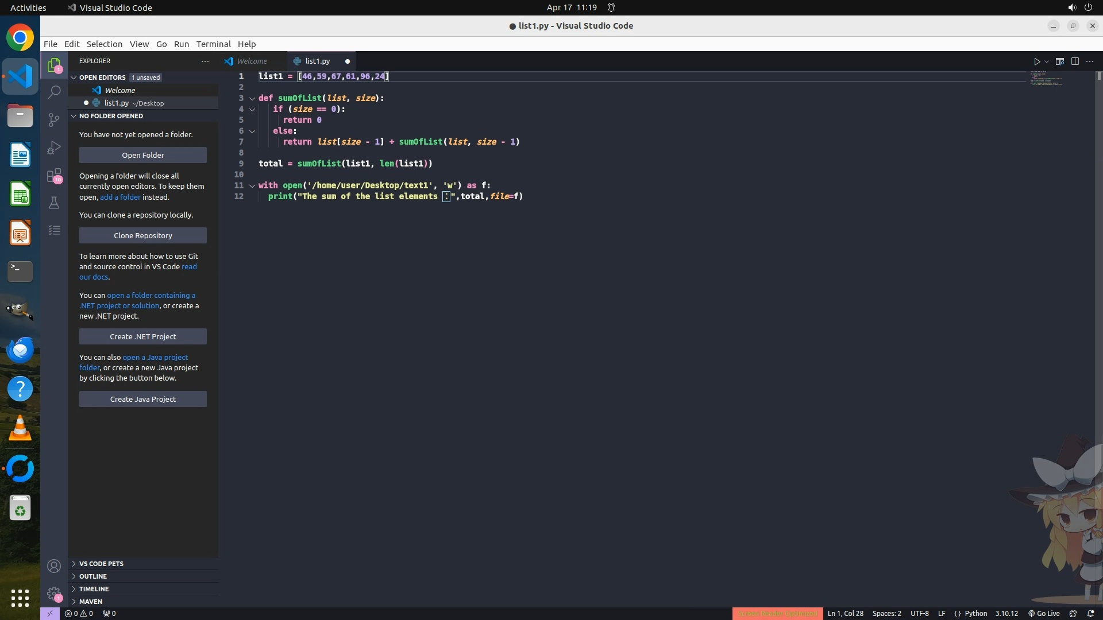Image resolution: width=1103 pixels, height=620 pixels.
Task: Click Run Python File play button
Action: coord(1037,61)
